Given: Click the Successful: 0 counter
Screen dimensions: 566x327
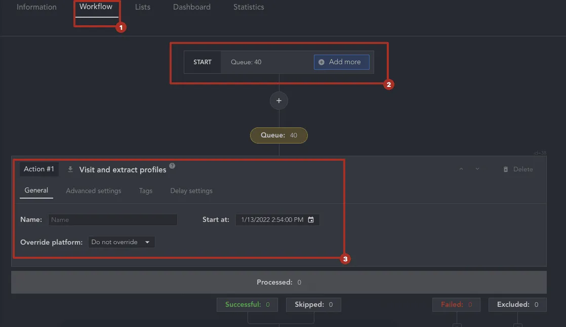Looking at the screenshot, I should coord(247,305).
